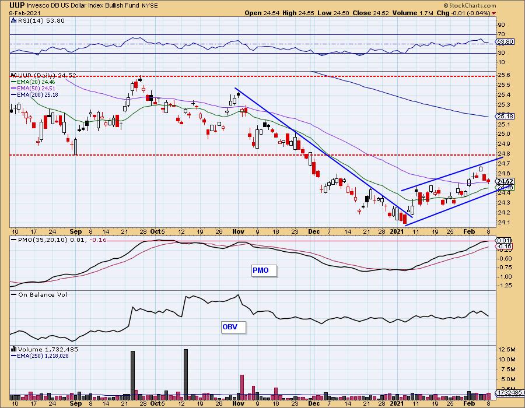This screenshot has width=525, height=408.
Task: Click the 53.80 RSI value tag on axis
Action: pyautogui.click(x=505, y=42)
